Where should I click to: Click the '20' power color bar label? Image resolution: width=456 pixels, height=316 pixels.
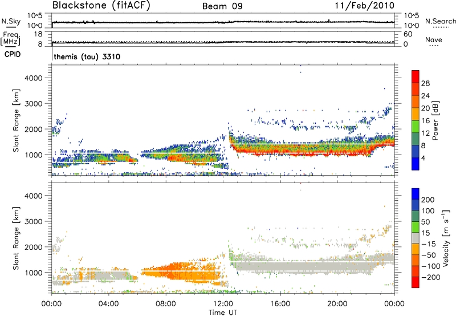pyautogui.click(x=425, y=108)
